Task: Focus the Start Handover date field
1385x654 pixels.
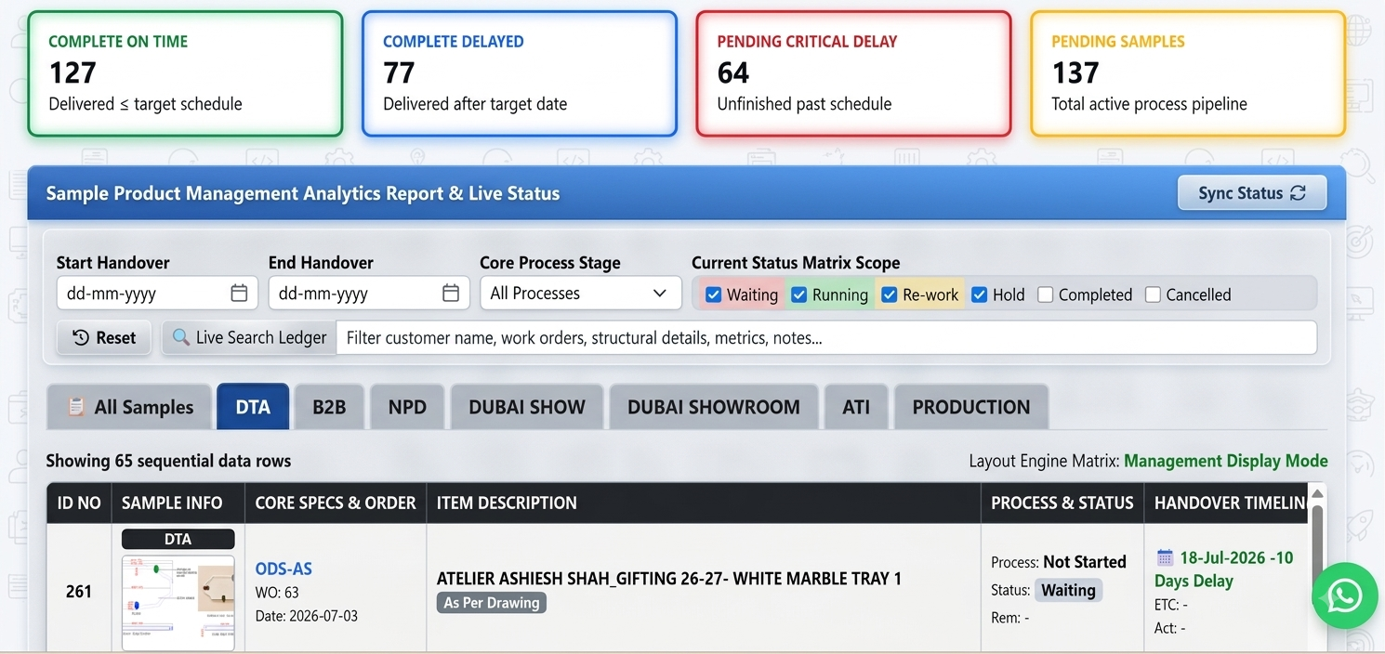Action: click(156, 293)
